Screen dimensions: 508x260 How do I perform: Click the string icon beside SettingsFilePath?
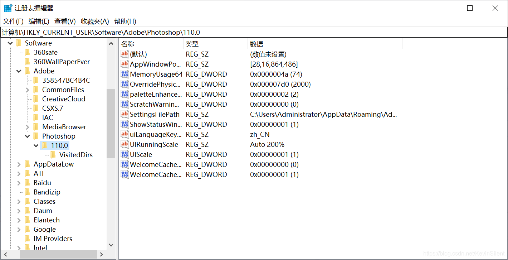point(124,114)
